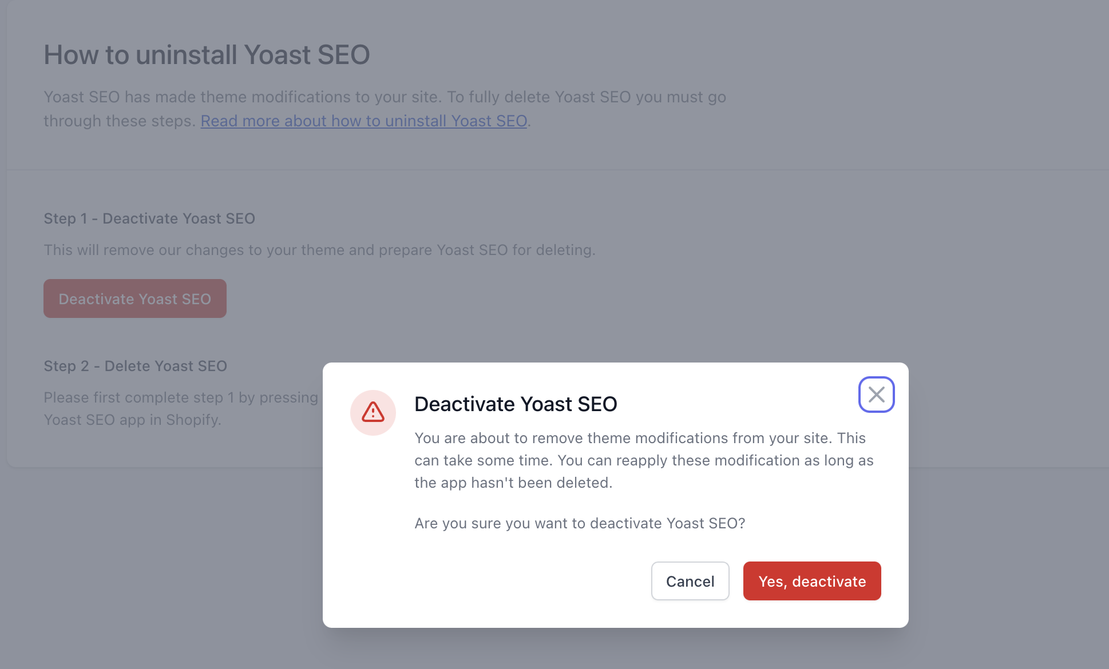Open the Read more about uninstalling link
Screen dimensions: 1109x669
point(363,121)
